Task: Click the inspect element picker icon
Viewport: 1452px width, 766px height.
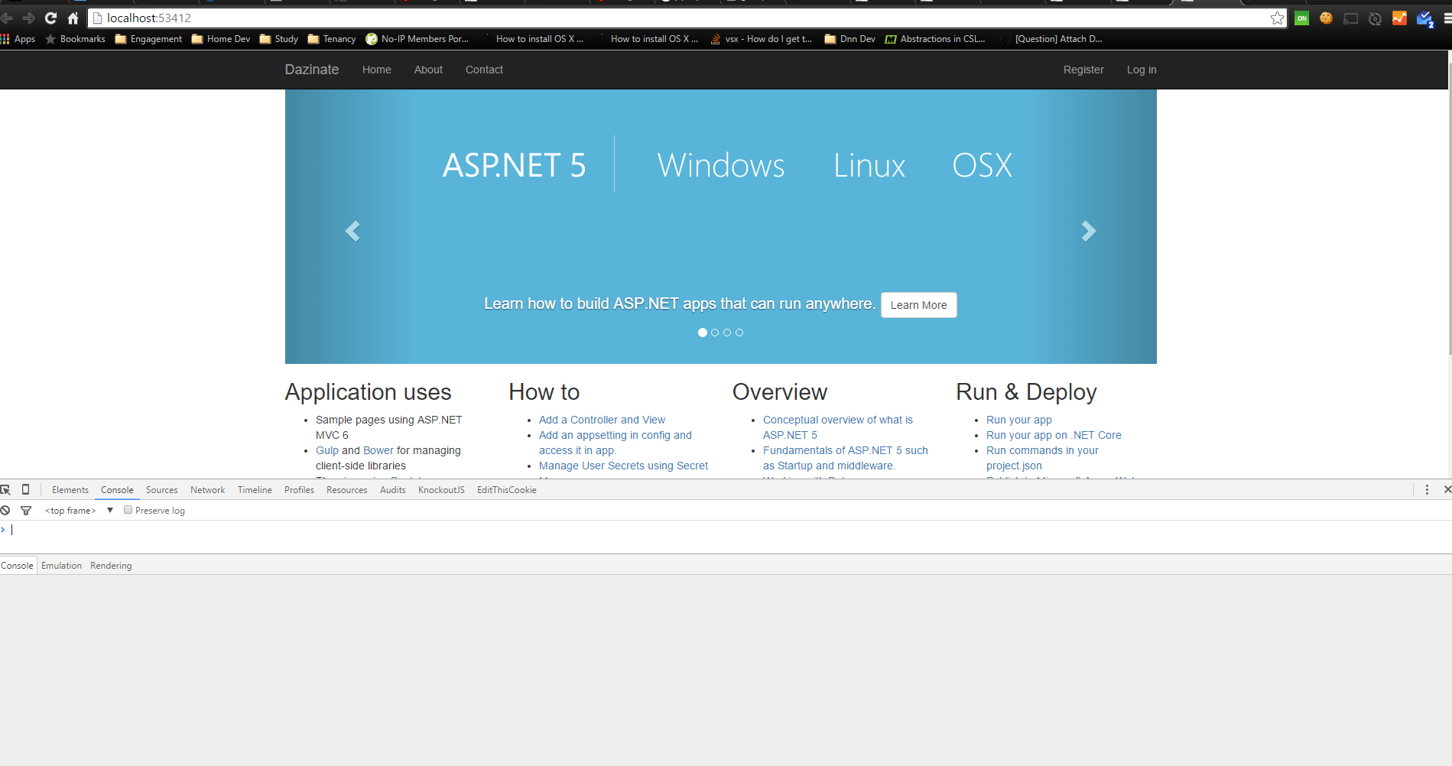Action: (6, 490)
